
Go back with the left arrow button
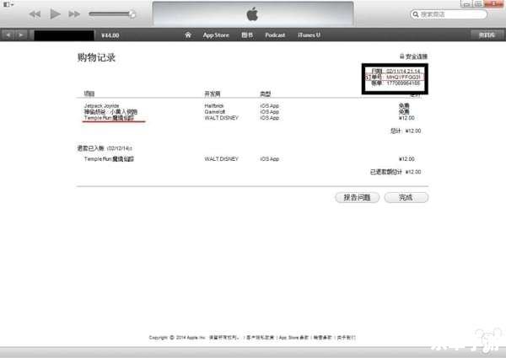[x=8, y=35]
